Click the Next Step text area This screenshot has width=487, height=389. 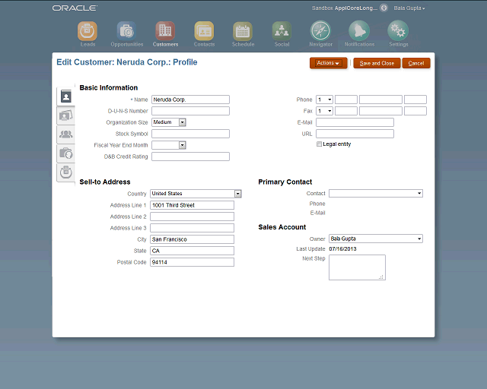click(357, 267)
